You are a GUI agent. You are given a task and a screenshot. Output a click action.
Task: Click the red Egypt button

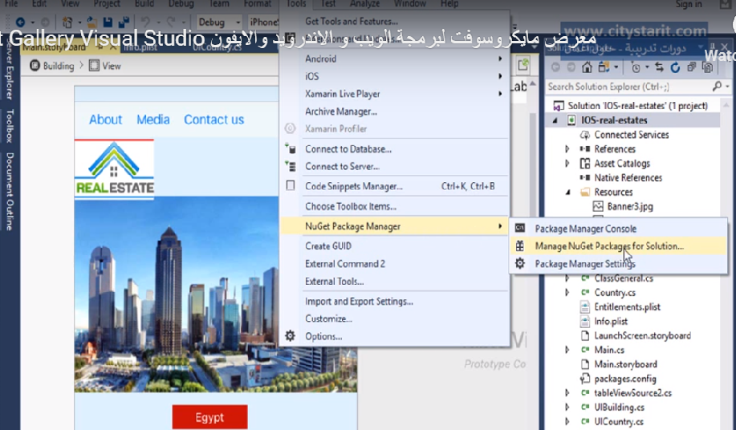click(209, 417)
